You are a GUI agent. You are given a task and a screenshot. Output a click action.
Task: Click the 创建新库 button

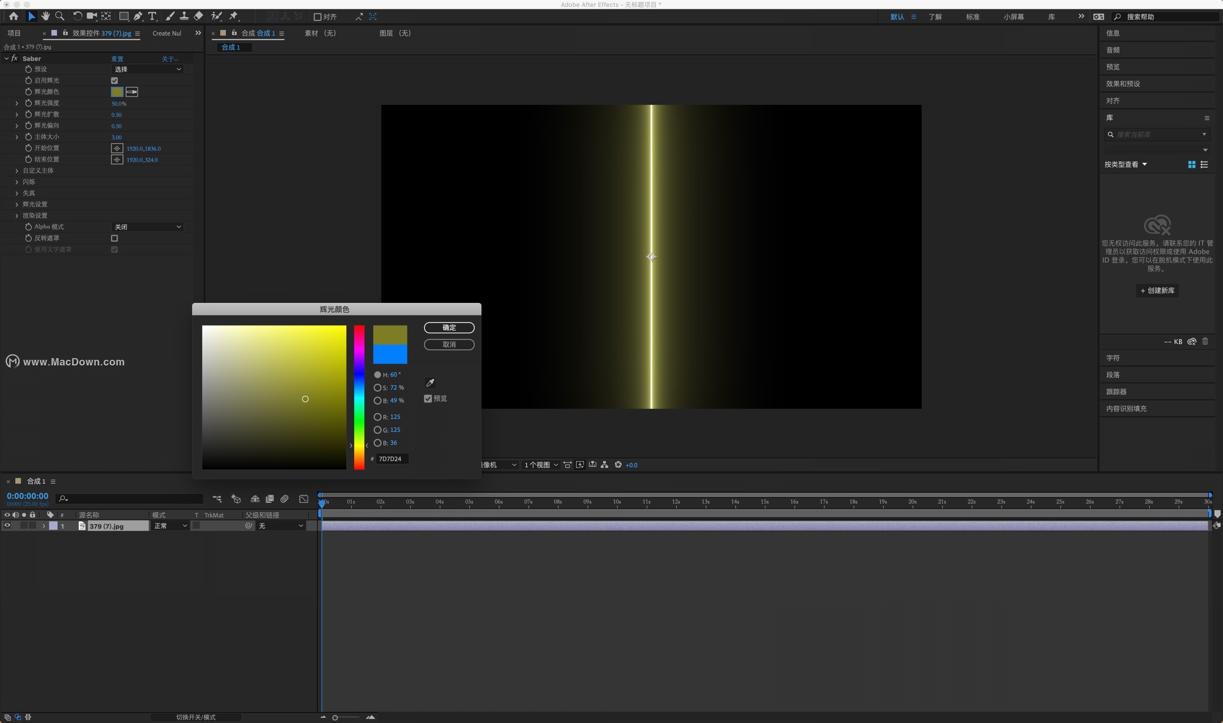[x=1157, y=291]
